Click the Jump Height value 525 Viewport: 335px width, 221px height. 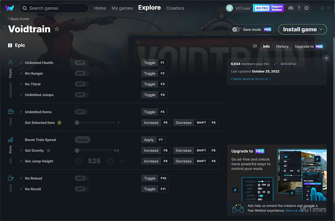94,161
